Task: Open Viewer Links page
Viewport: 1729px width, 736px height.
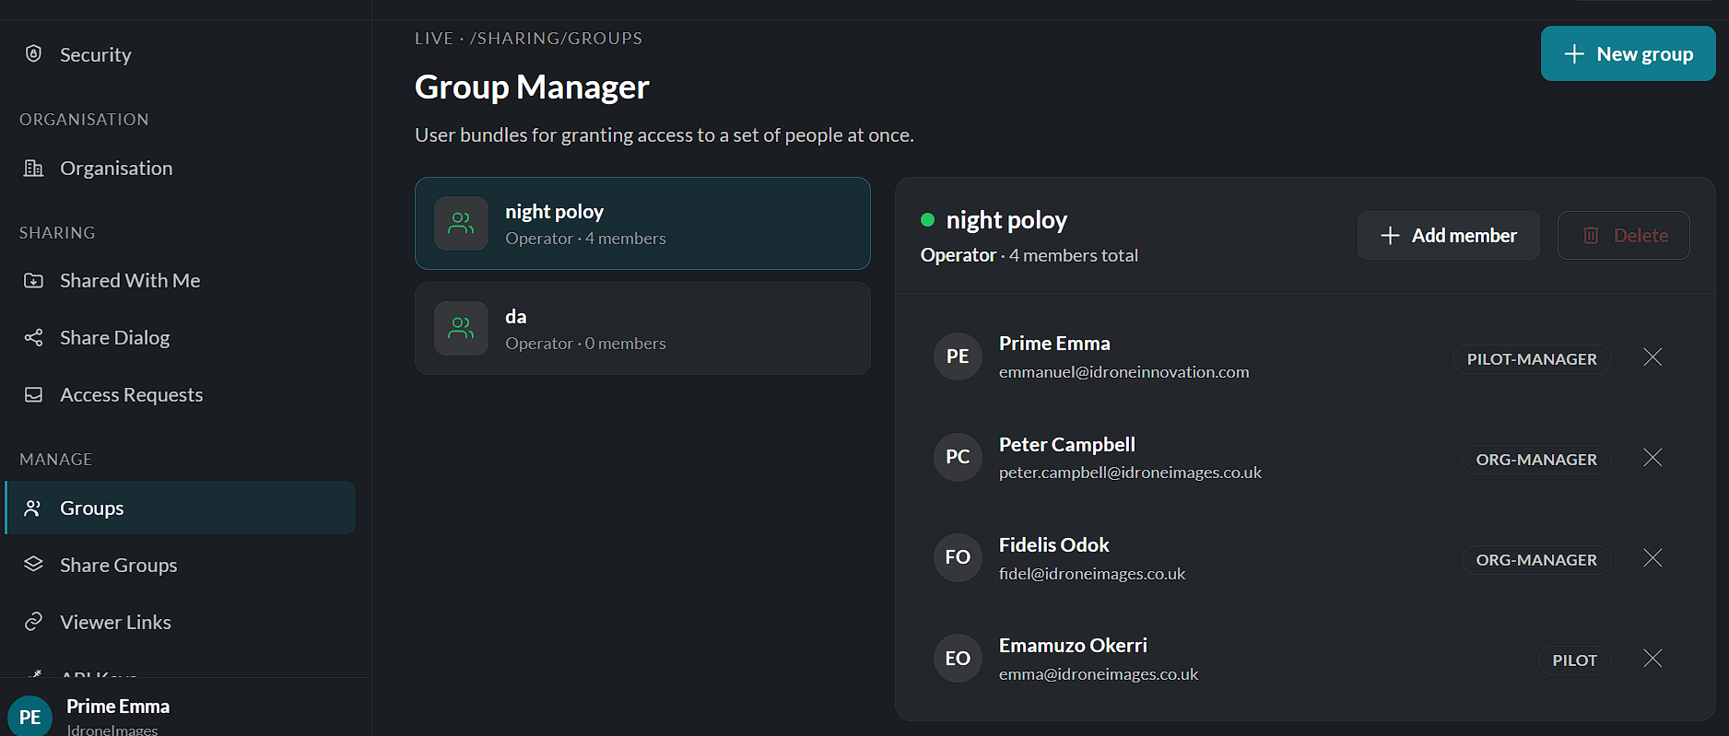Action: (180, 622)
